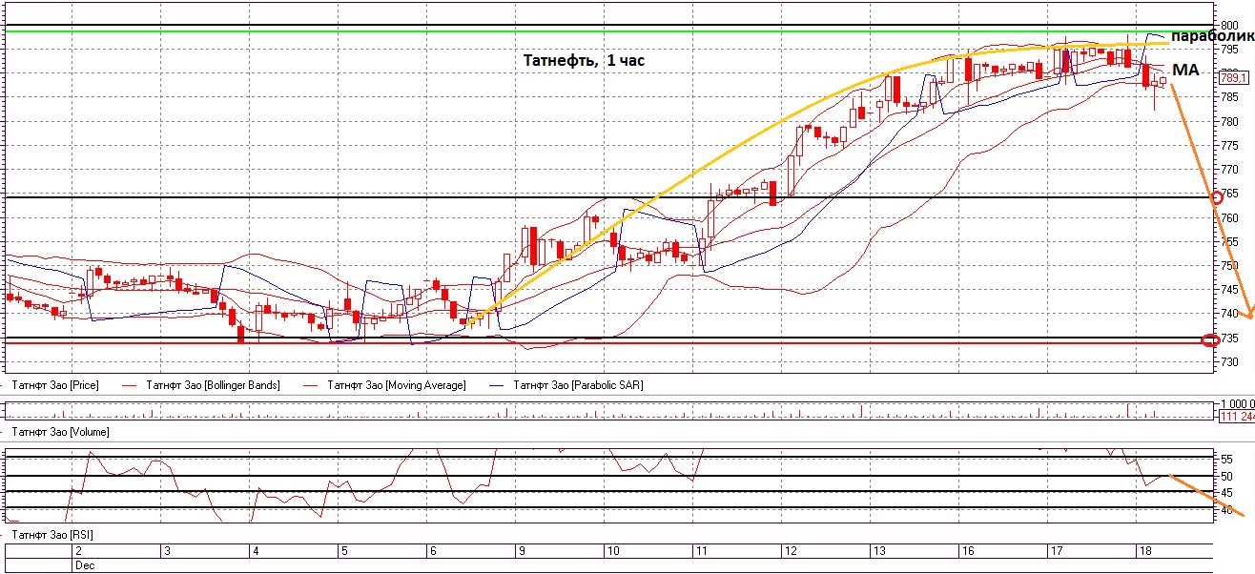Screen dimensions: 1255x574
Task: Select date 10 on the time axis
Action: [613, 551]
